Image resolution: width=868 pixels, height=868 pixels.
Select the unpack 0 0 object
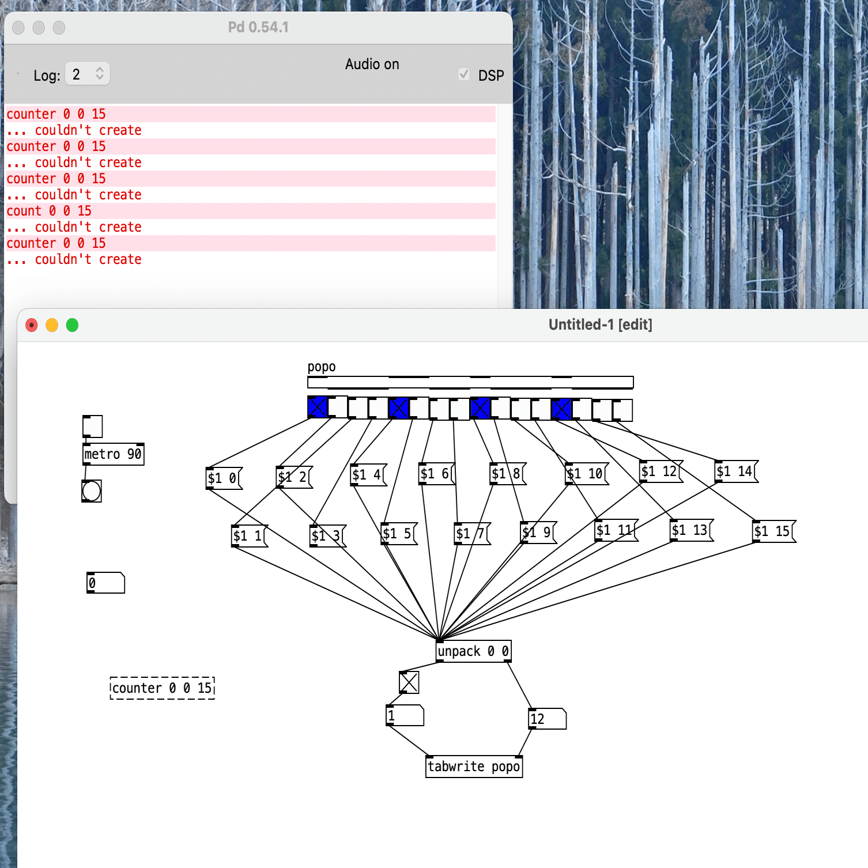473,650
